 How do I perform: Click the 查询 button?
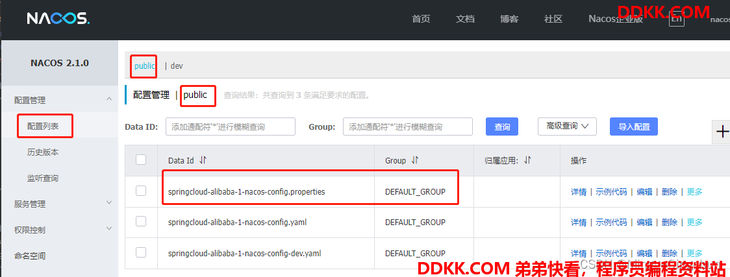click(x=502, y=126)
